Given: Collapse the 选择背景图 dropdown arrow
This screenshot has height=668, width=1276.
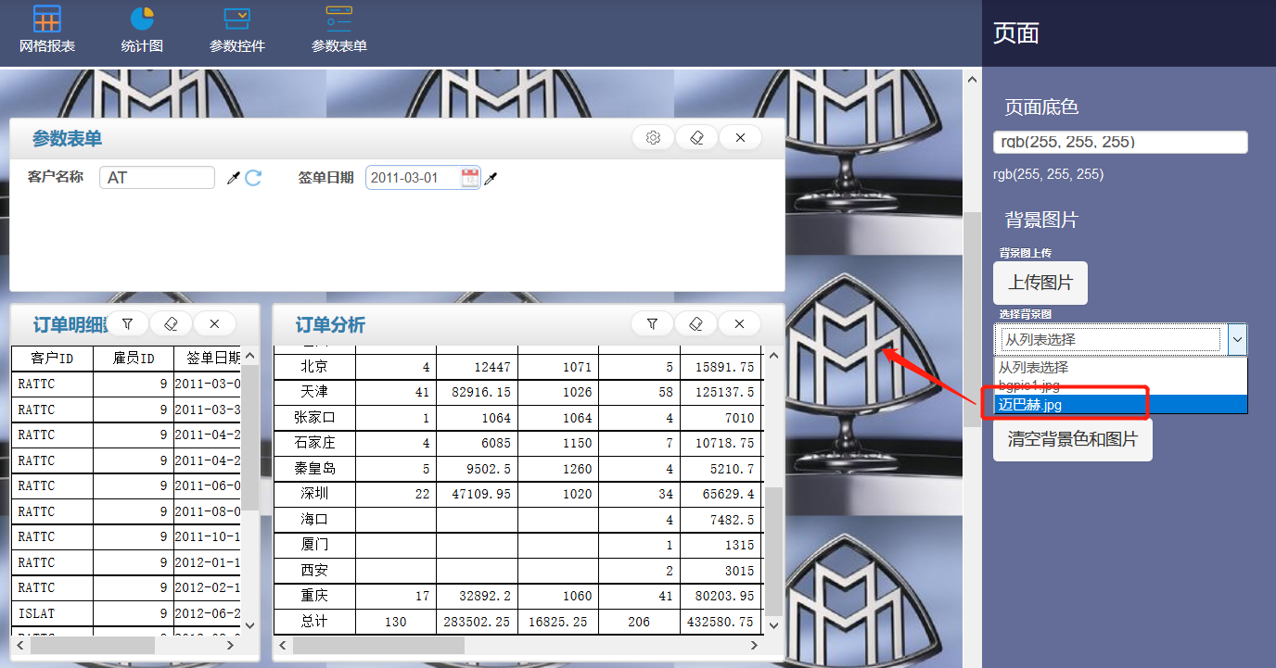Looking at the screenshot, I should click(1237, 340).
